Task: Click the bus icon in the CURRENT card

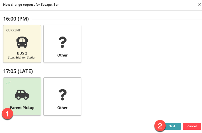Action: 22,42
